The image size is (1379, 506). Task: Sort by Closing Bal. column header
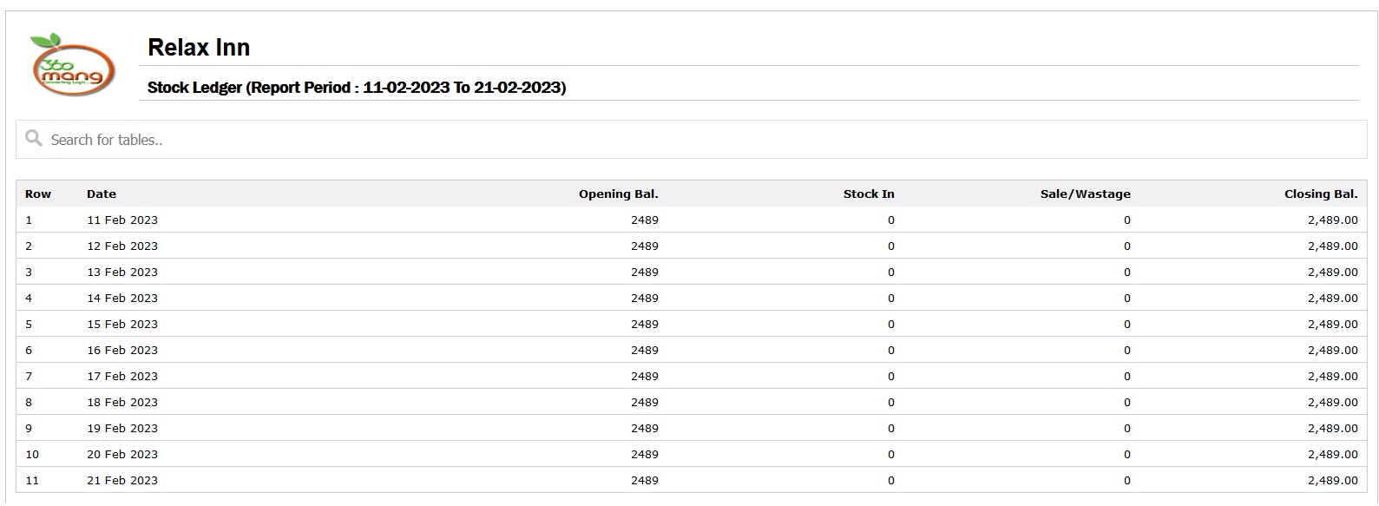pos(1321,194)
